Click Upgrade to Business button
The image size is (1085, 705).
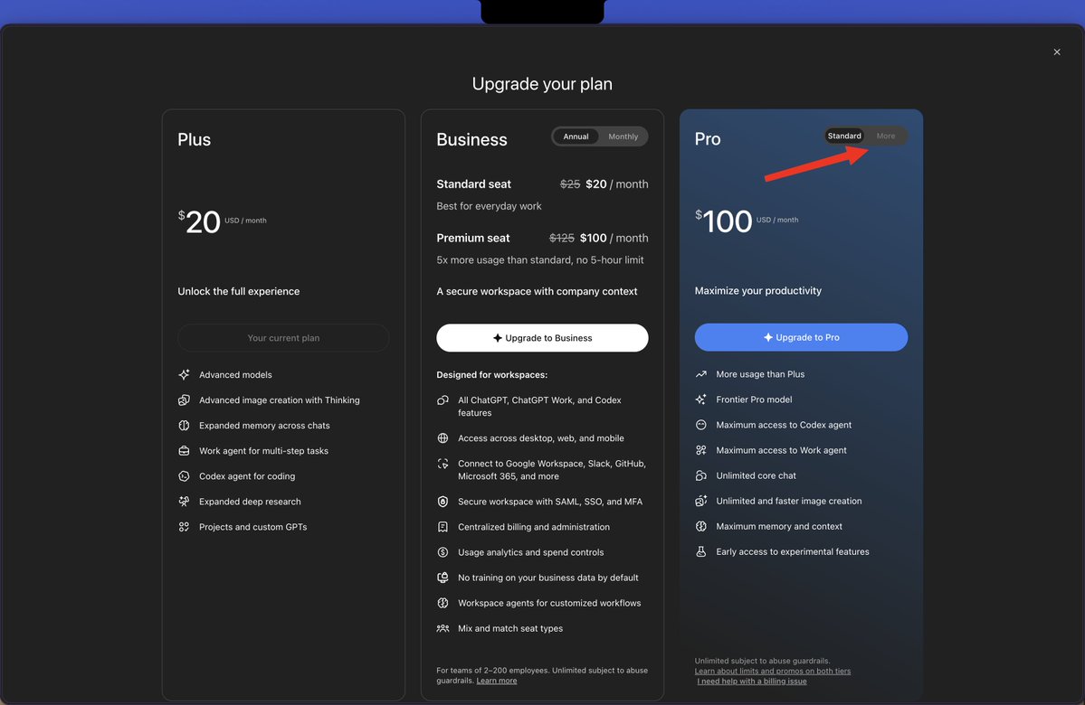543,338
